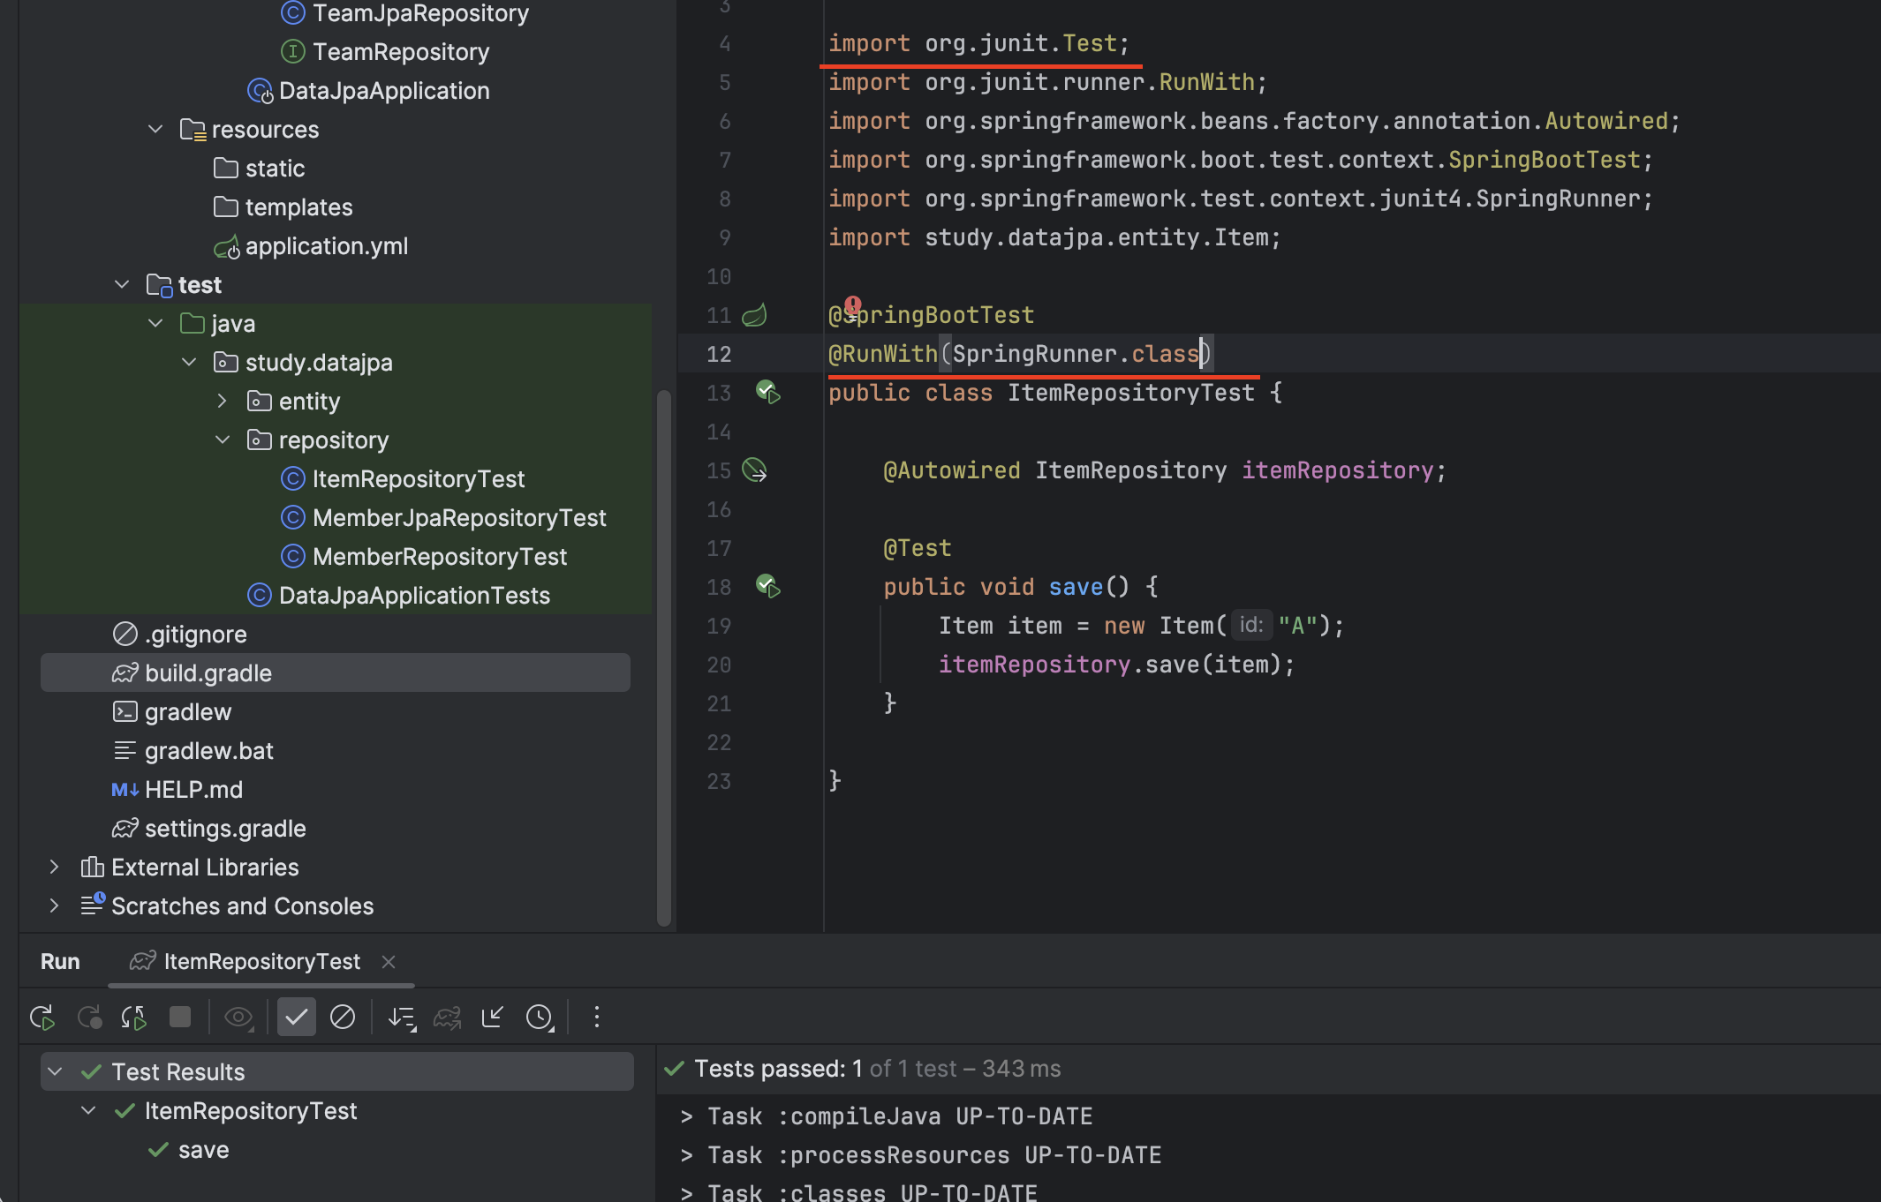Toggle Show Ignored tests filter

(343, 1018)
